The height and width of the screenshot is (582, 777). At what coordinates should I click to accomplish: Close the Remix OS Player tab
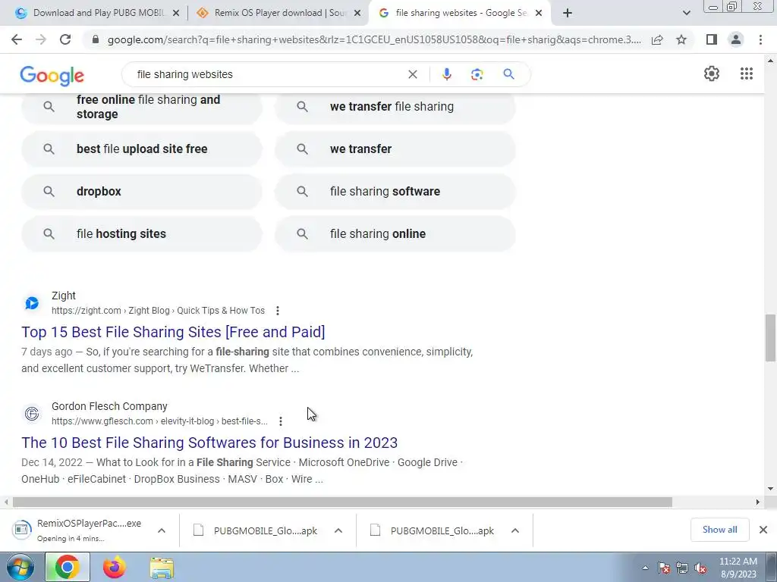click(357, 14)
